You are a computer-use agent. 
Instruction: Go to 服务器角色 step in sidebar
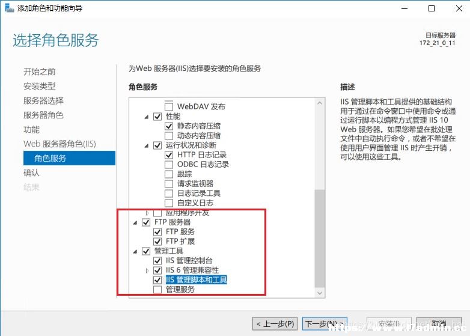tap(43, 115)
